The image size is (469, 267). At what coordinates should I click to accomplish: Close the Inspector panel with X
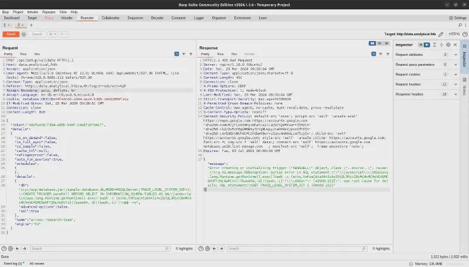(x=454, y=45)
